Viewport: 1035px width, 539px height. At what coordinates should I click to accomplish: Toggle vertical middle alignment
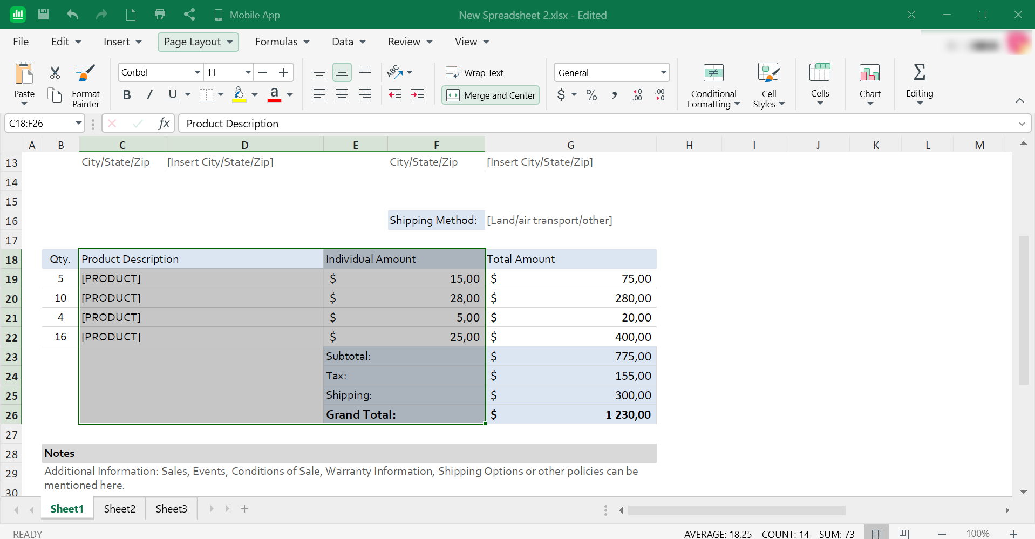click(342, 72)
